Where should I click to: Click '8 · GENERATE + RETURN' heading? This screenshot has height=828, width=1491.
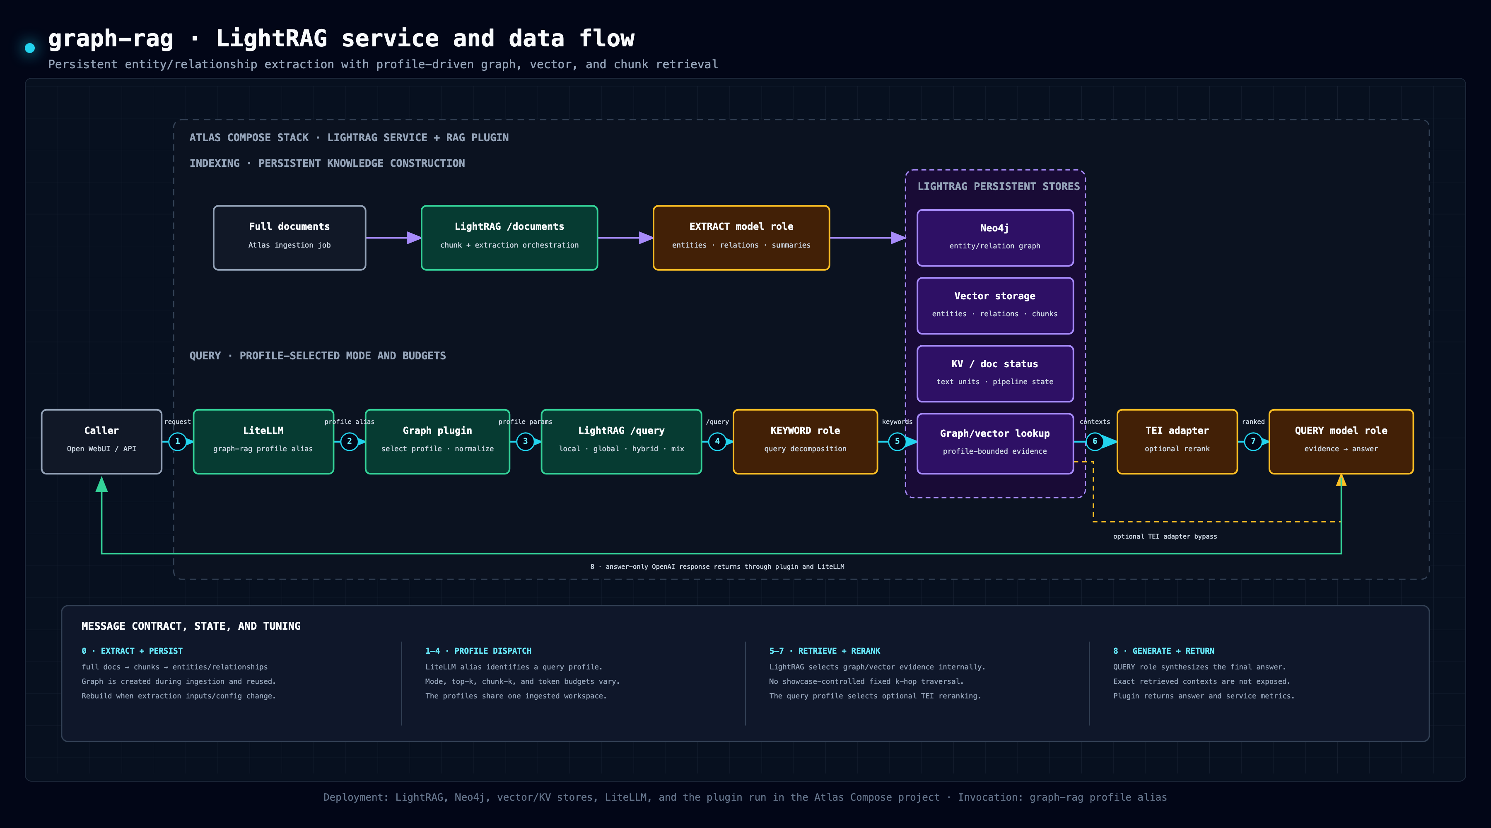coord(1164,651)
